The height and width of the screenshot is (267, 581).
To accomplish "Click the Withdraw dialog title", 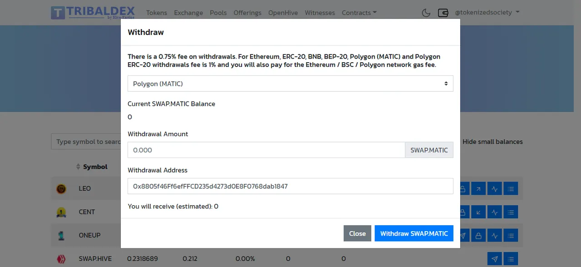I will coord(146,32).
